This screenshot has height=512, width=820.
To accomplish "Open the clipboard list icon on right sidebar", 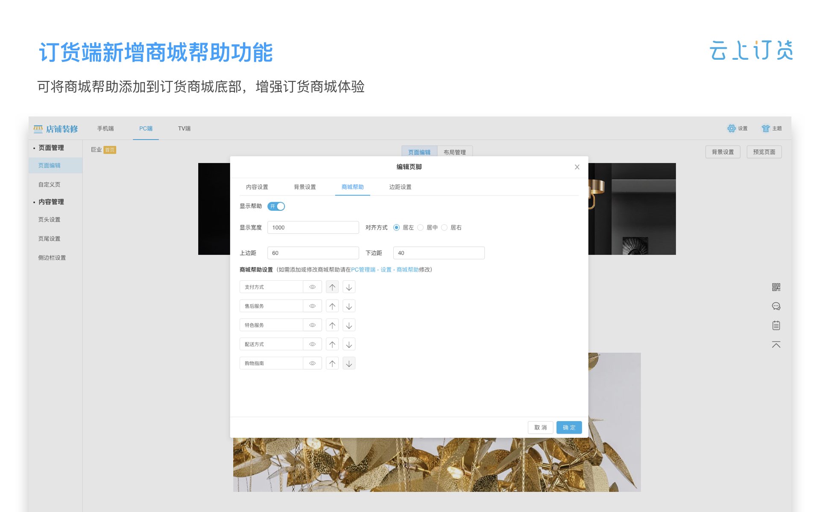I will coord(776,326).
